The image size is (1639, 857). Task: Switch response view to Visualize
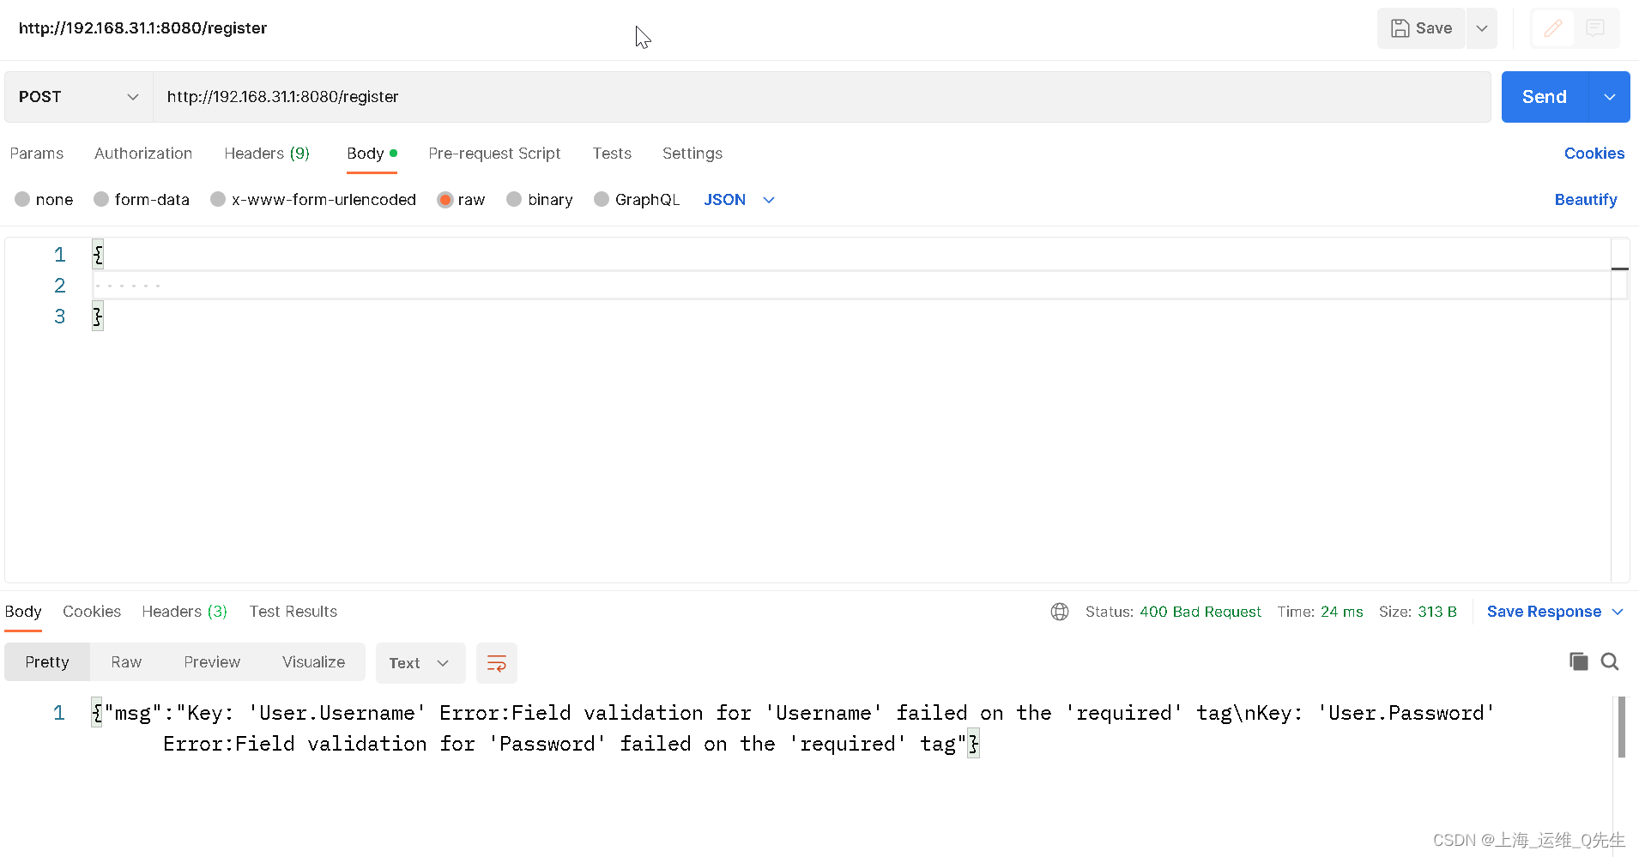313,662
